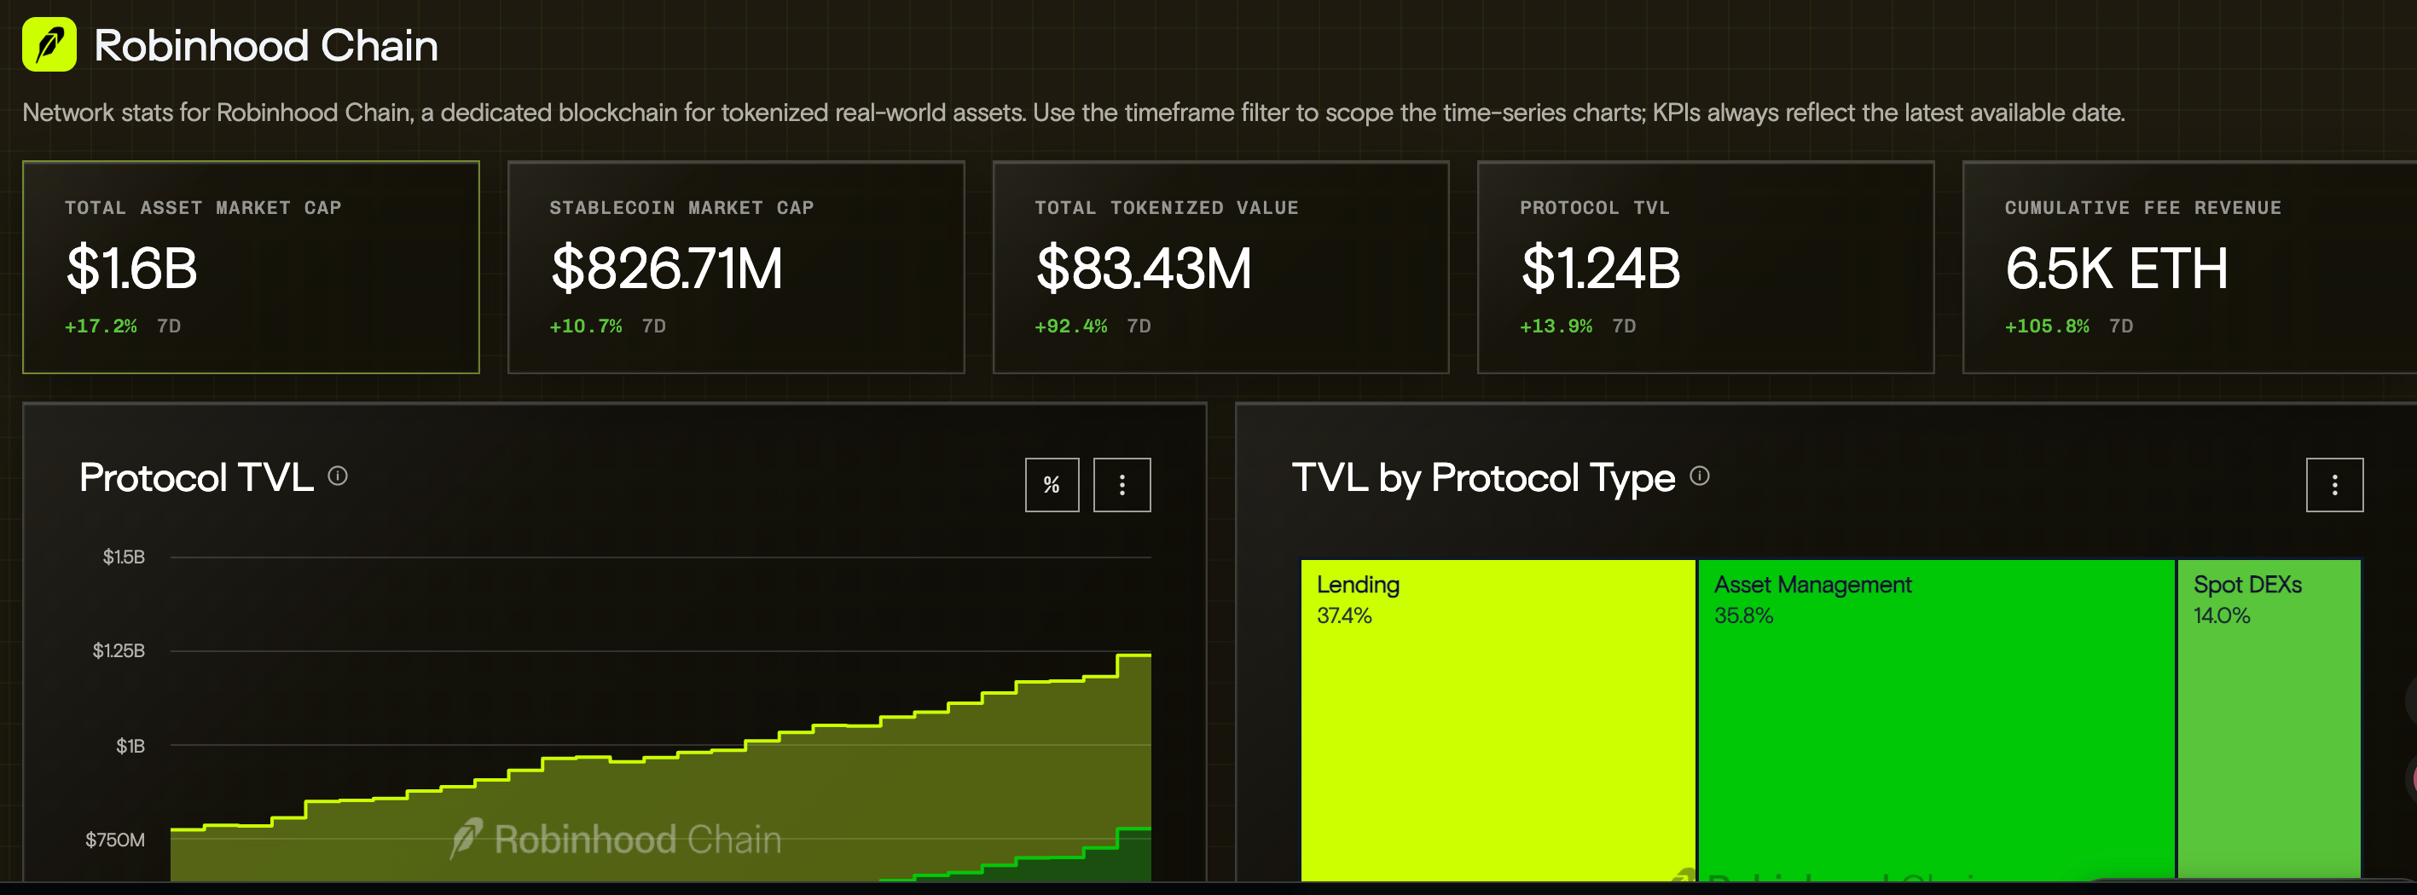The image size is (2417, 895).
Task: Open TVL by Protocol Type info icon
Action: (1699, 476)
